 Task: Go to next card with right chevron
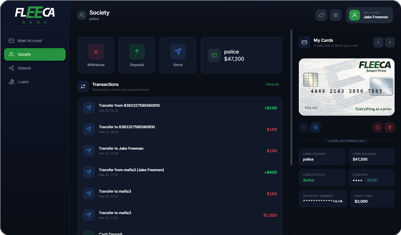(390, 42)
